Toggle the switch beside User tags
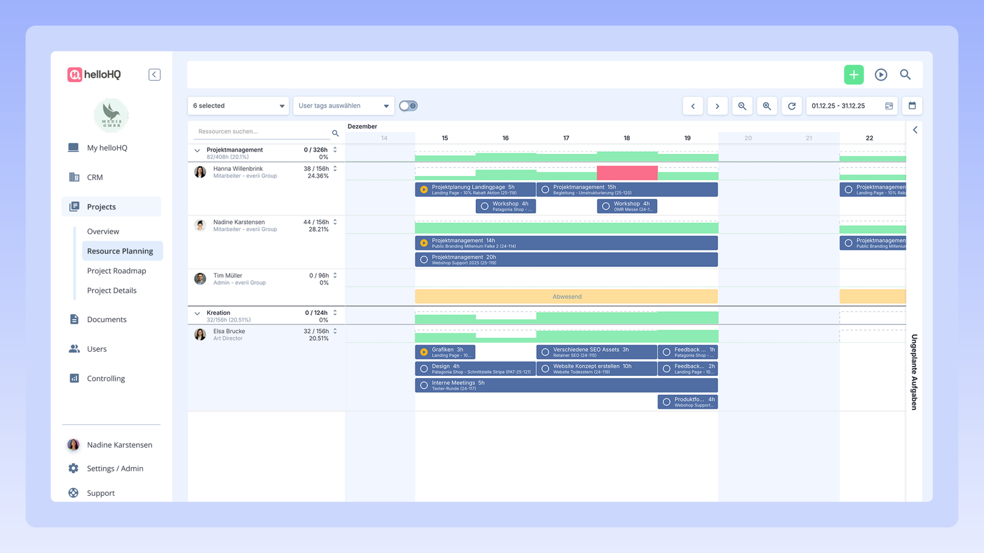The width and height of the screenshot is (984, 553). [408, 106]
